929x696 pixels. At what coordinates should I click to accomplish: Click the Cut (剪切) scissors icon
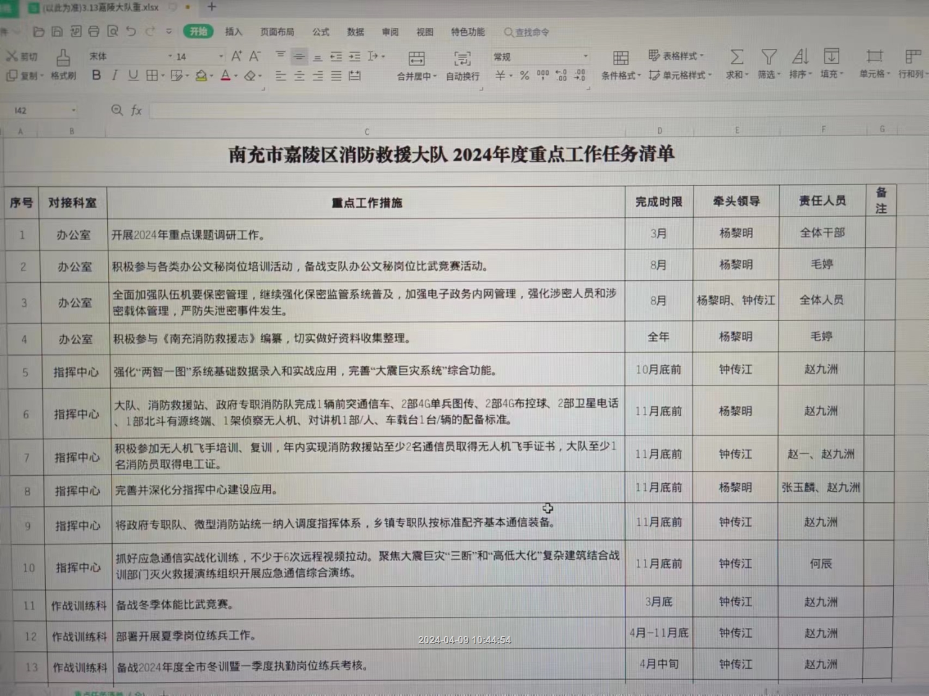click(11, 56)
